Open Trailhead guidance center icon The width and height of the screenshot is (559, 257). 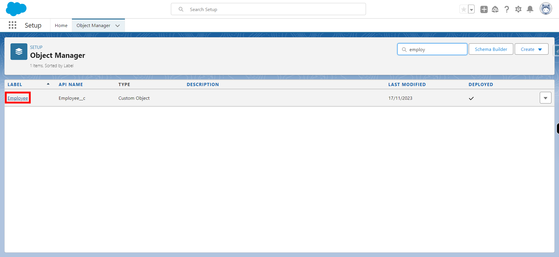point(495,9)
